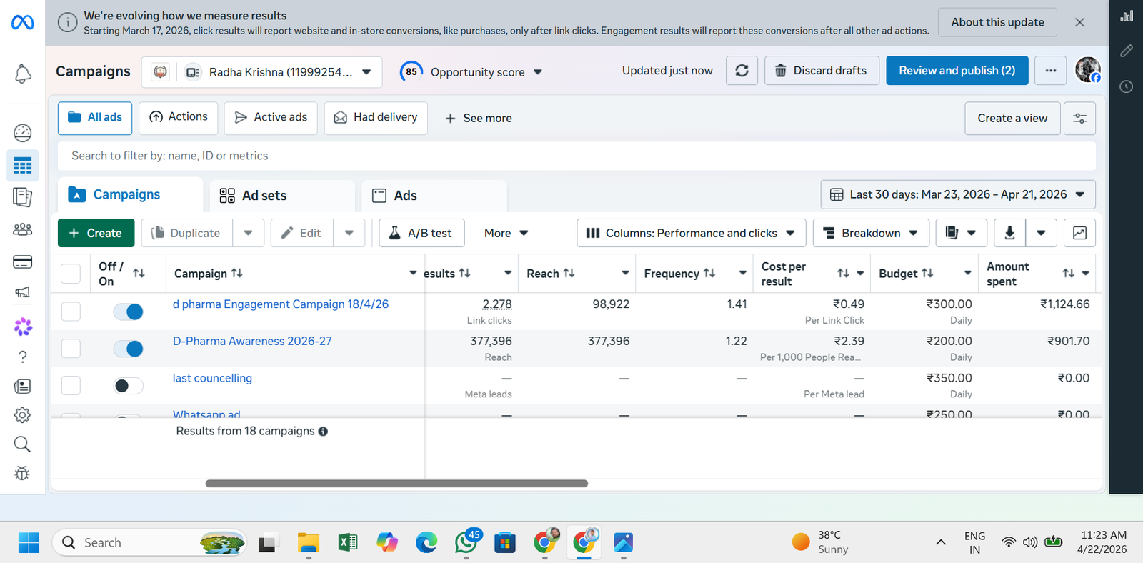Open the charts panel icon on right rail
The width and height of the screenshot is (1143, 563).
(1127, 16)
